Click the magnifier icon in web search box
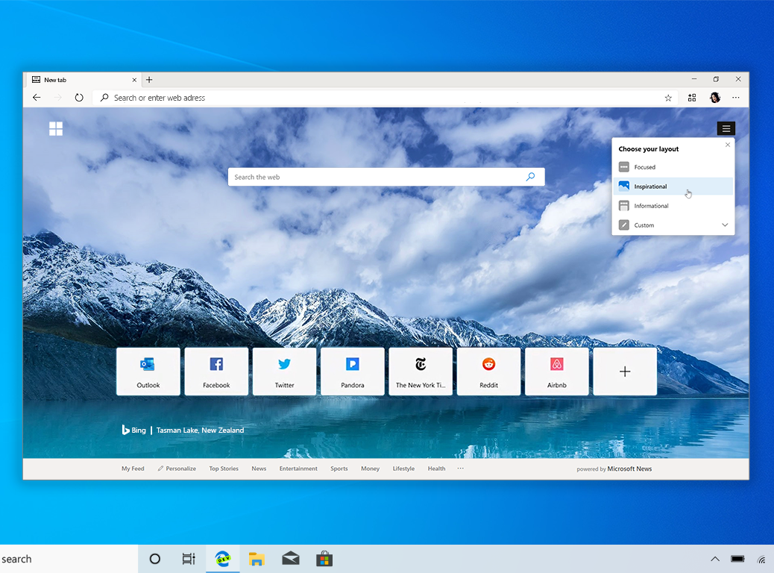 (x=530, y=177)
